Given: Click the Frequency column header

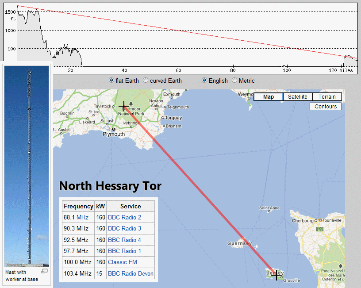Looking at the screenshot, I should point(78,206).
